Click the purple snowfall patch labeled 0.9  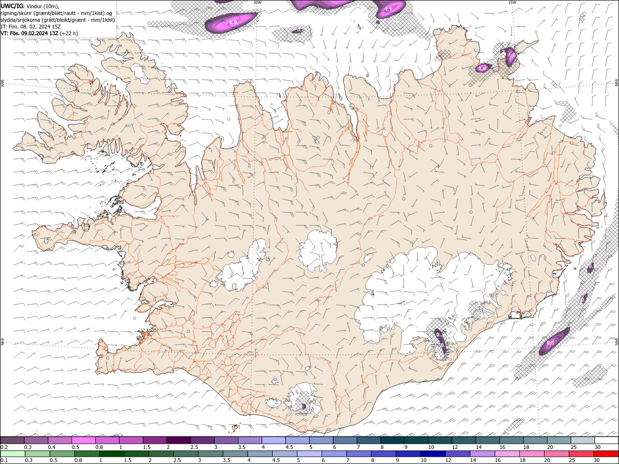coord(231,22)
